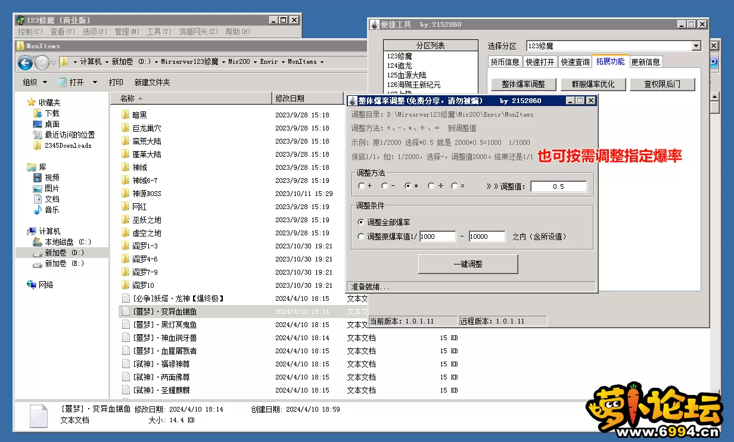
Task: Click the 一键调整 button
Action: 468,264
